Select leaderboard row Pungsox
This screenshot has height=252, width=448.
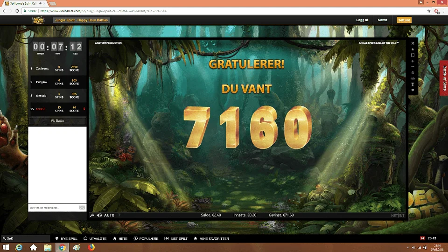[57, 82]
